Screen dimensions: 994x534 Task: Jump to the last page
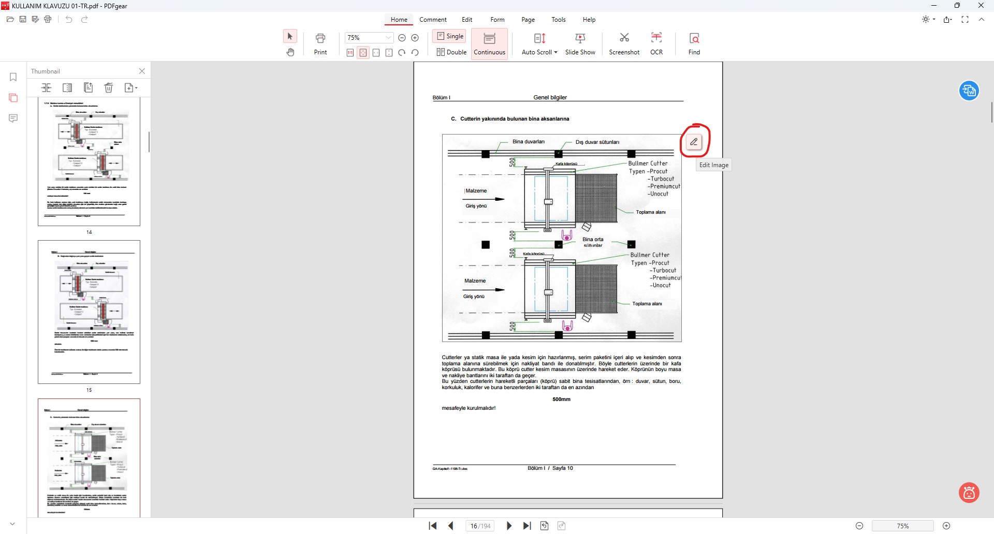[x=527, y=526]
